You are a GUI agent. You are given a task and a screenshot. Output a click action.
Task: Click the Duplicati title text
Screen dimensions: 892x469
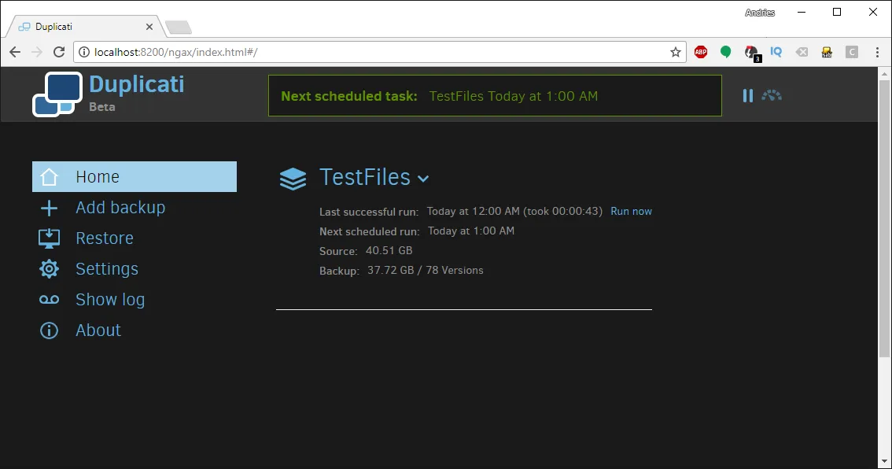(137, 84)
